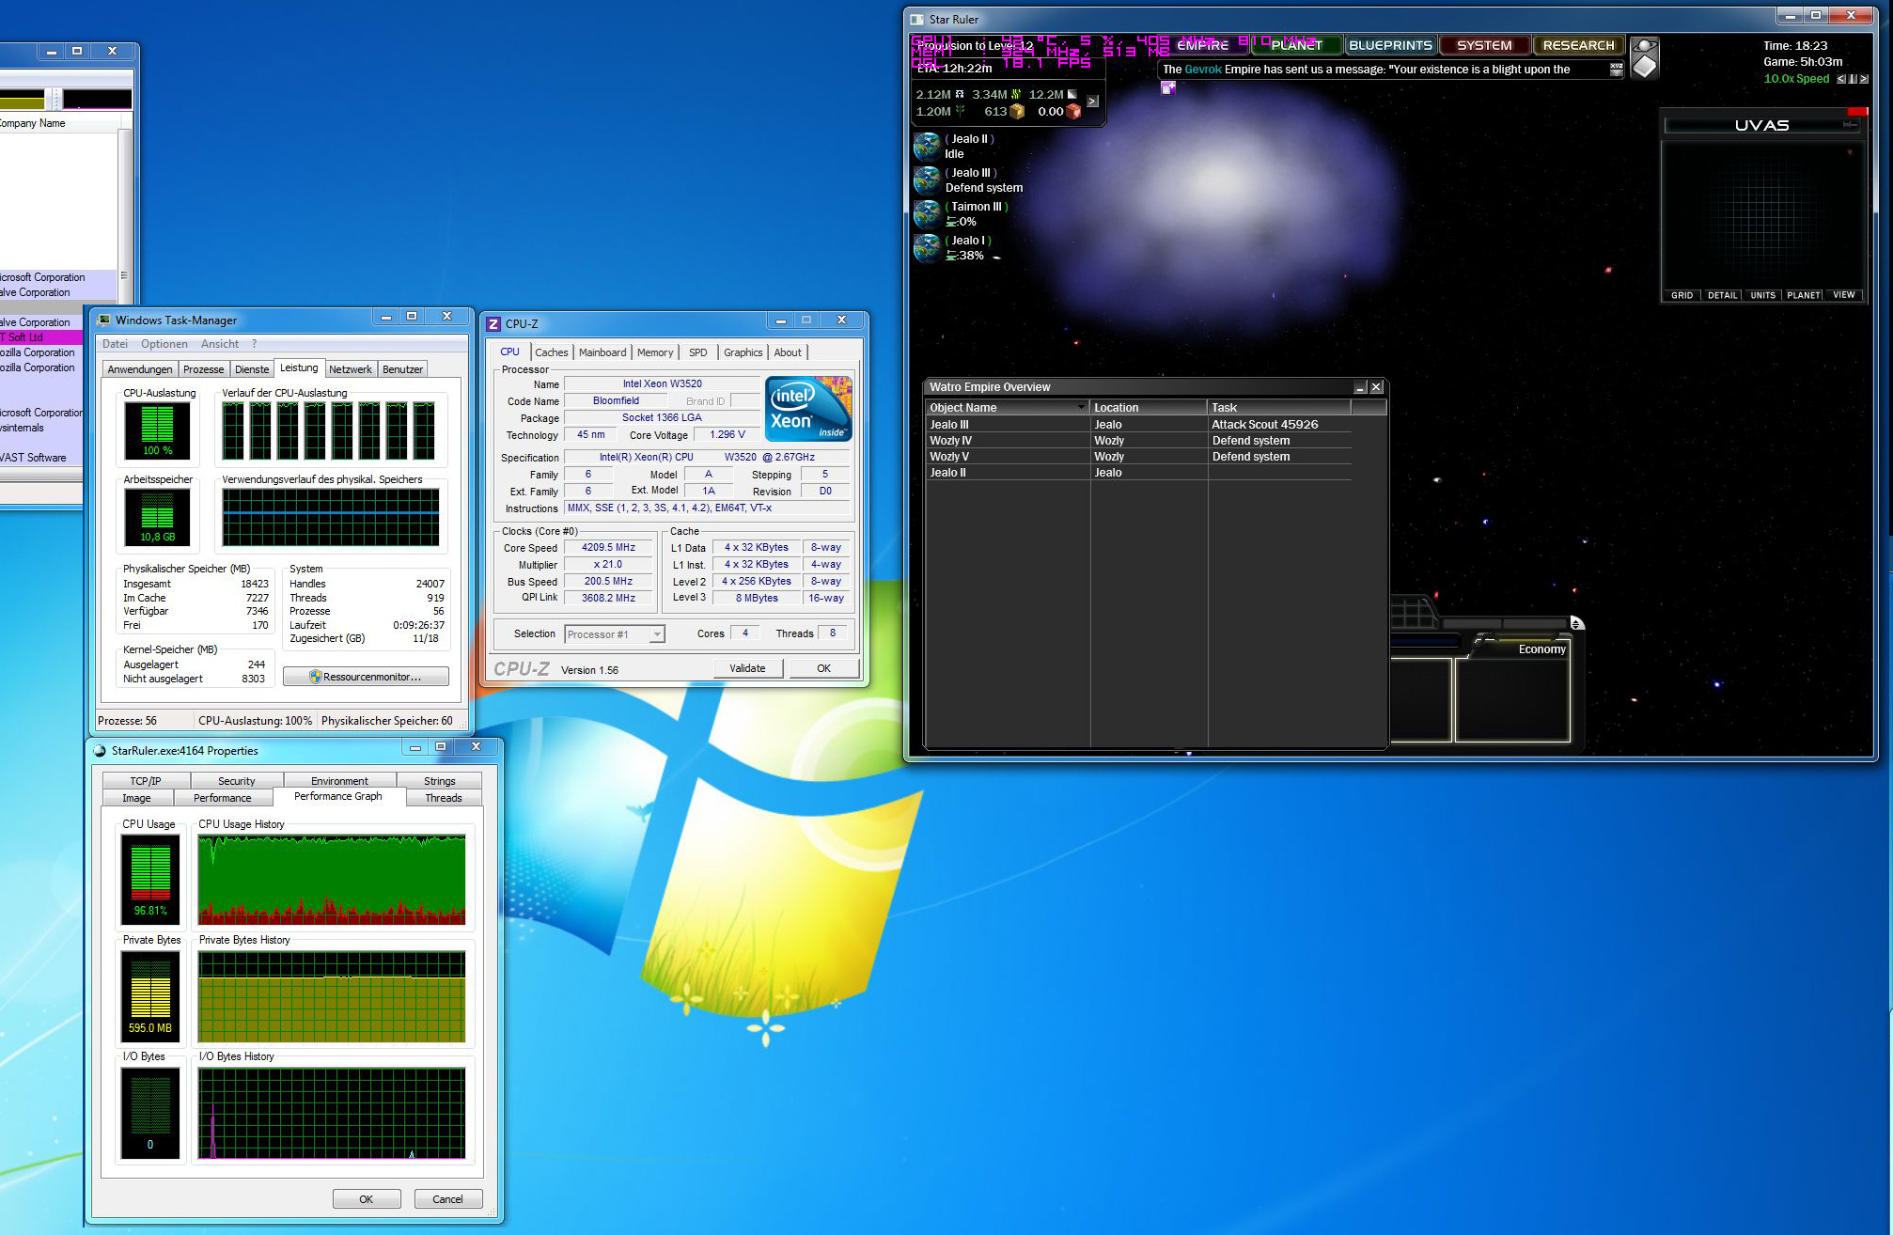
Task: Open Strings tab in StarRuler Properties
Action: click(x=439, y=781)
